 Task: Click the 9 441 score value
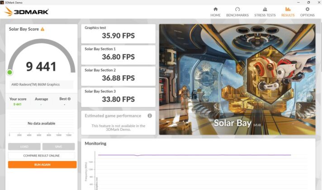click(x=41, y=66)
